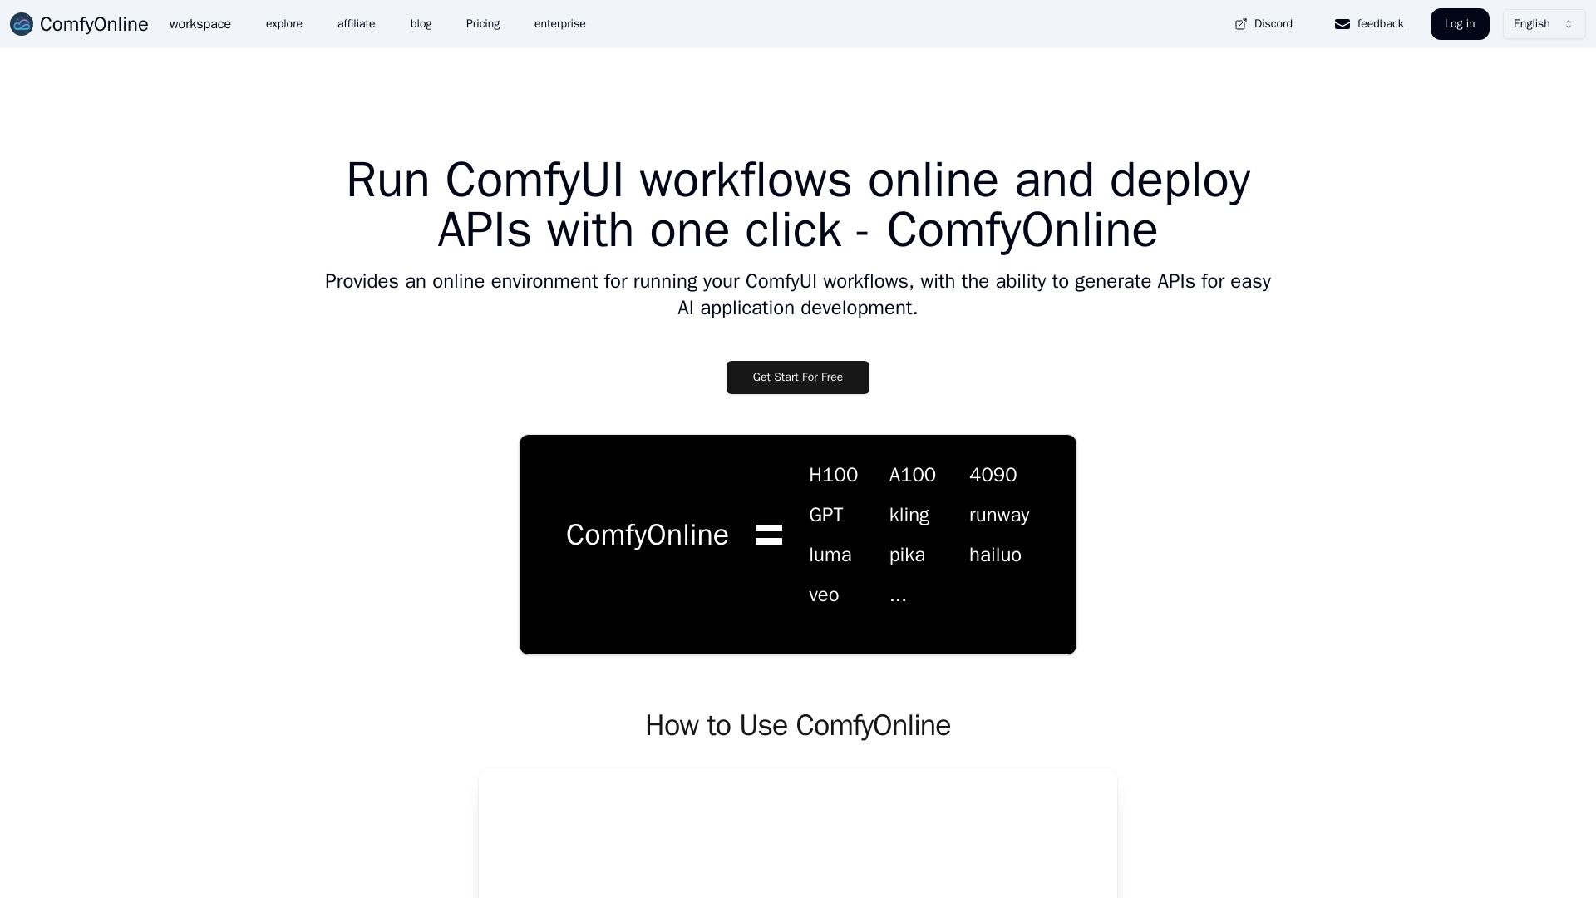Click the ComfyOnline brand name in header
This screenshot has height=898, width=1596.
tap(94, 24)
